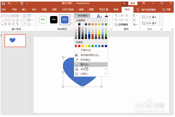Switch to the 设计 ribbon tab
Screen dimensions: 175x117
(34, 9)
